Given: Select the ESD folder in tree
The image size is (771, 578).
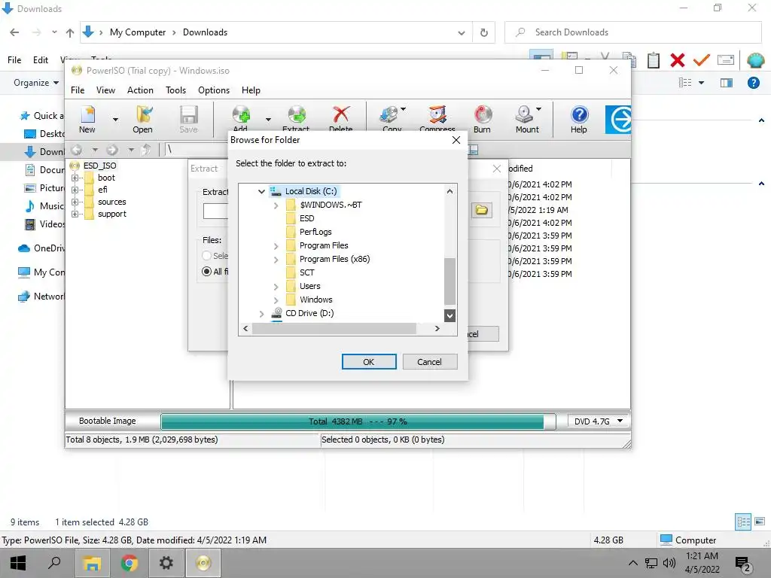Looking at the screenshot, I should click(307, 218).
